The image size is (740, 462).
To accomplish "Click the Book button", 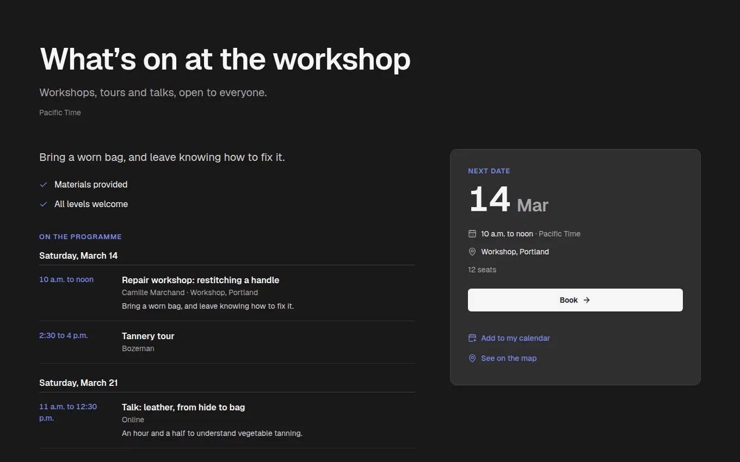I will pyautogui.click(x=575, y=300).
